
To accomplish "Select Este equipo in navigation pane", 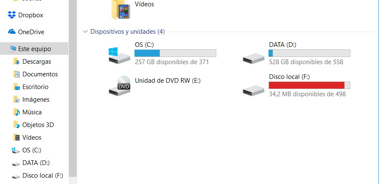I will (x=34, y=49).
